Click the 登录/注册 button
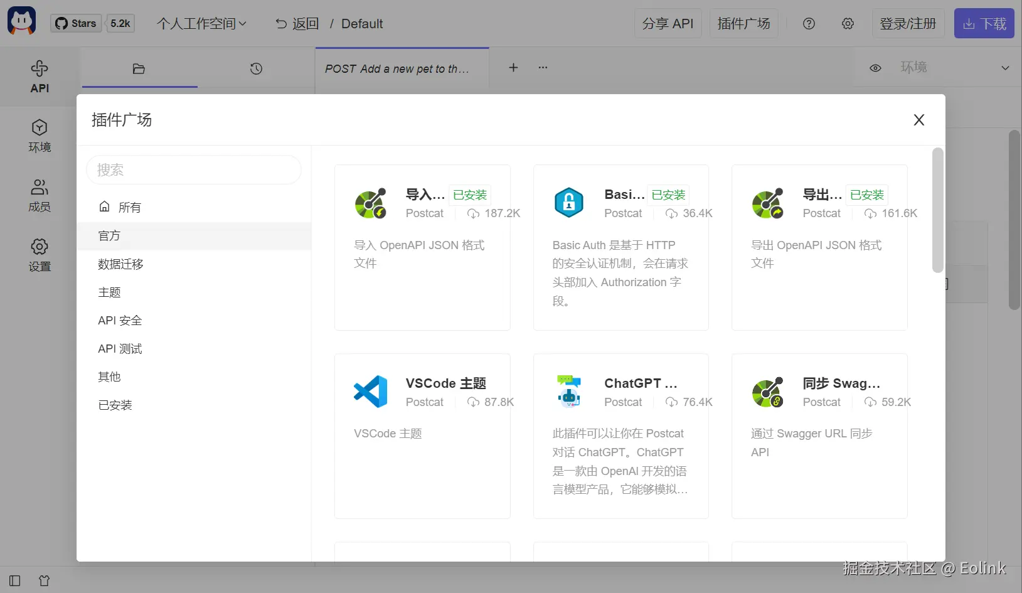The height and width of the screenshot is (593, 1022). tap(908, 24)
